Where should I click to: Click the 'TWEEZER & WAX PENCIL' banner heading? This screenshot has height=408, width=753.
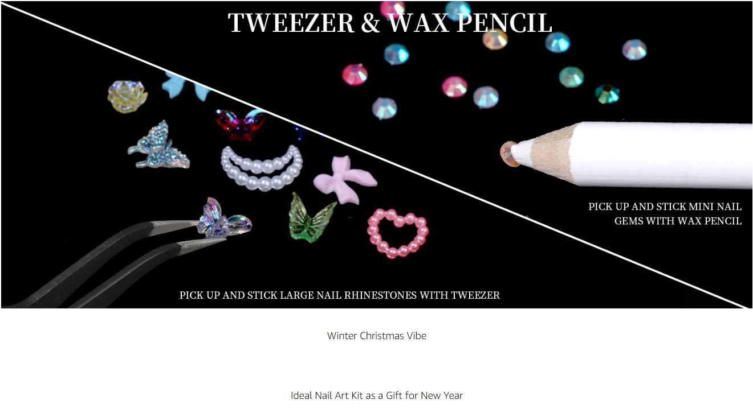[x=390, y=23]
